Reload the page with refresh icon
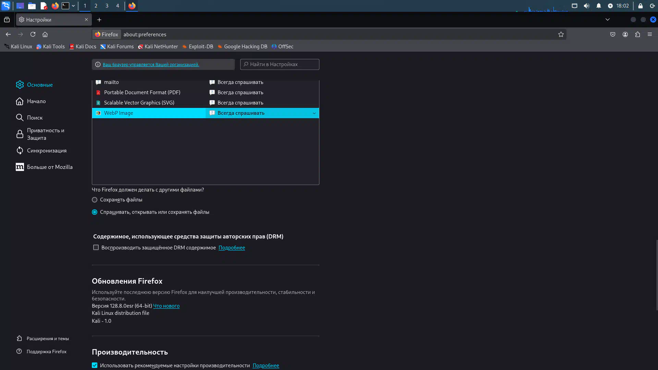Image resolution: width=658 pixels, height=370 pixels. [x=33, y=34]
